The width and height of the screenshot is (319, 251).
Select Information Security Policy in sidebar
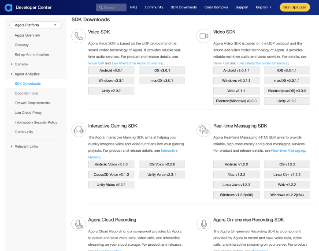click(x=36, y=123)
